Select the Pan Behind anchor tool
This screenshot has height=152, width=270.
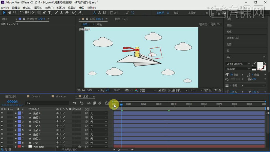(x=32, y=13)
